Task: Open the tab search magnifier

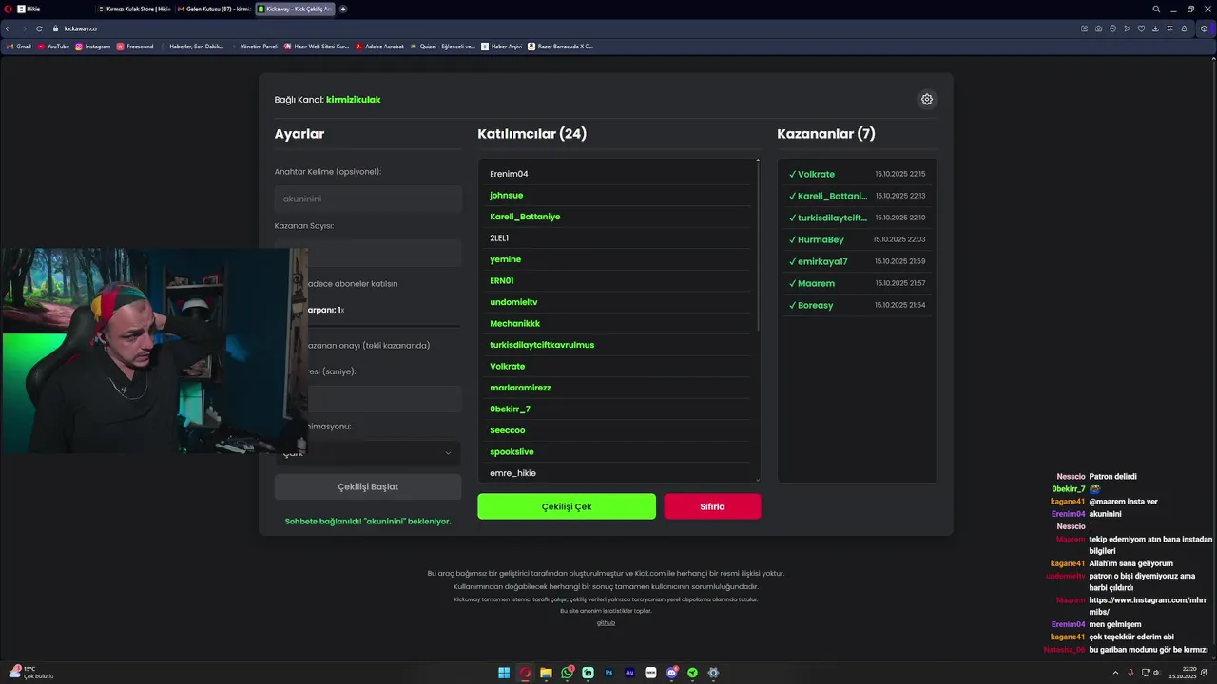Action: point(1156,9)
